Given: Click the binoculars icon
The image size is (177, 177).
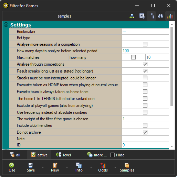Looking at the screenshot, I should click(160, 16).
